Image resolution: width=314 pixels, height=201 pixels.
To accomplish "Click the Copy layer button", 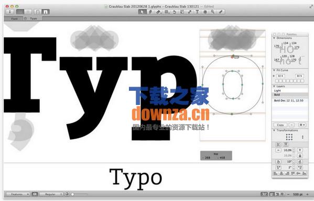I will (280, 125).
